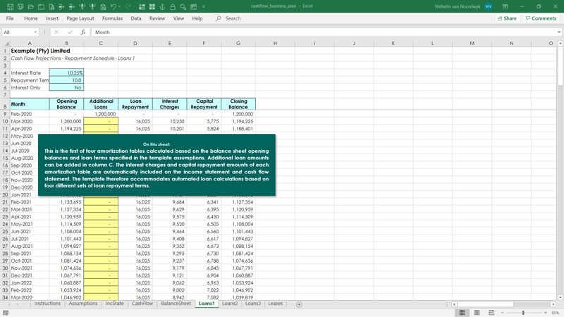Click the vertical scrollbar down arrow

click(x=560, y=297)
